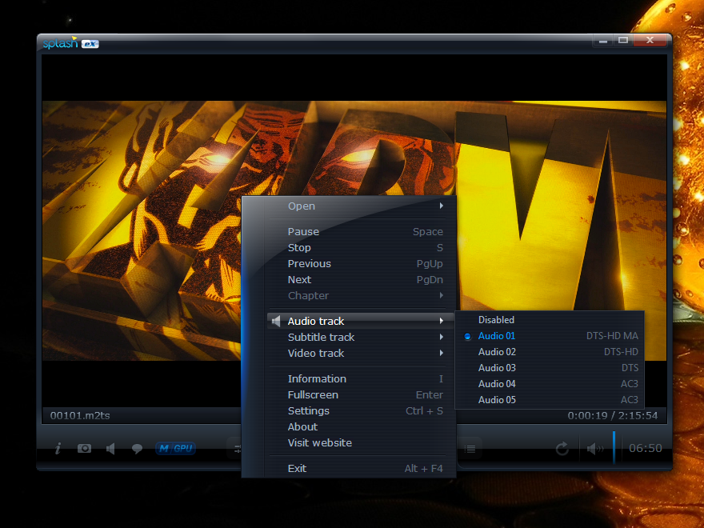
Task: Click the Splash EX logo
Action: [x=70, y=43]
